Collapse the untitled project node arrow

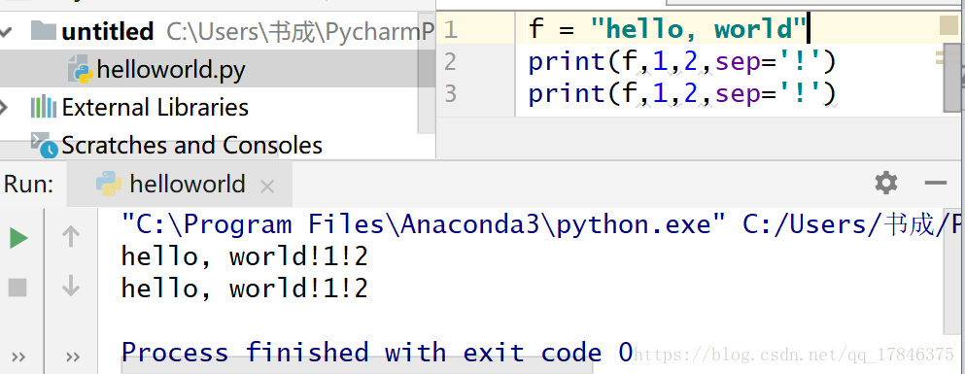(6, 31)
